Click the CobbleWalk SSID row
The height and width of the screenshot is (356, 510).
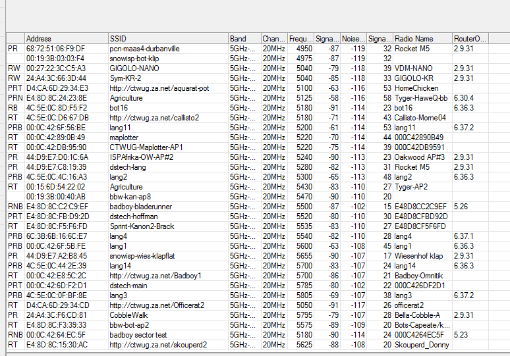tap(128, 315)
